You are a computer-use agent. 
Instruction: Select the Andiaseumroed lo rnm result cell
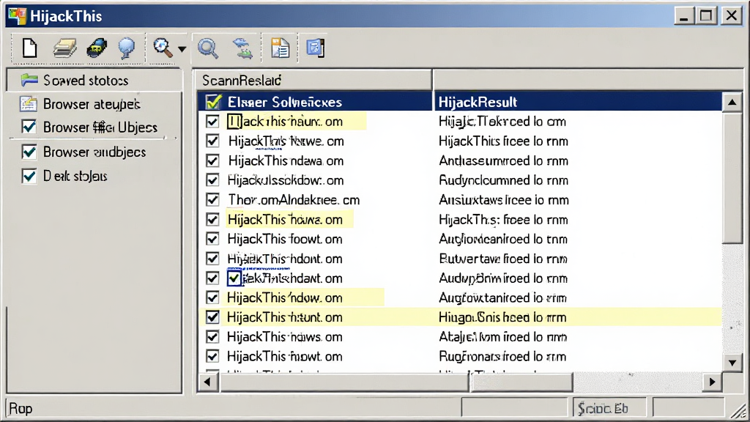coord(504,160)
